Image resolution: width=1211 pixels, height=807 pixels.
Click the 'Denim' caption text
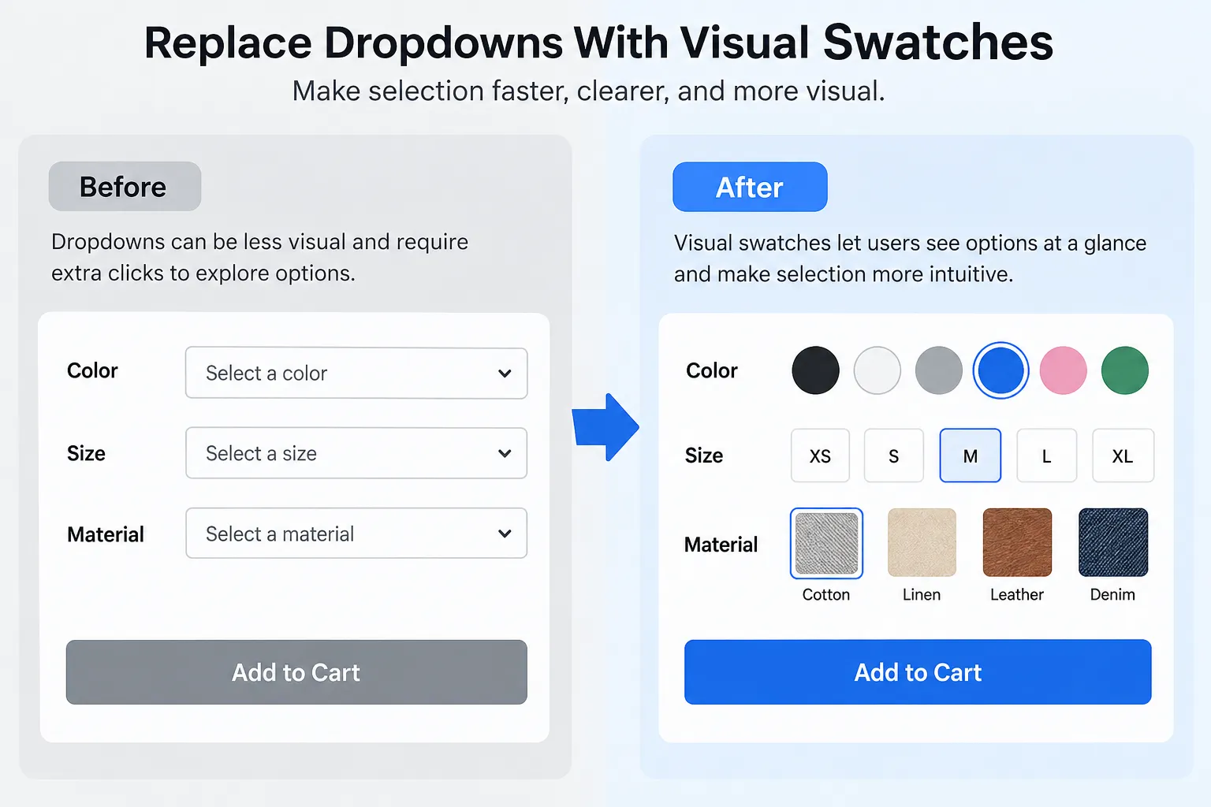pos(1112,595)
